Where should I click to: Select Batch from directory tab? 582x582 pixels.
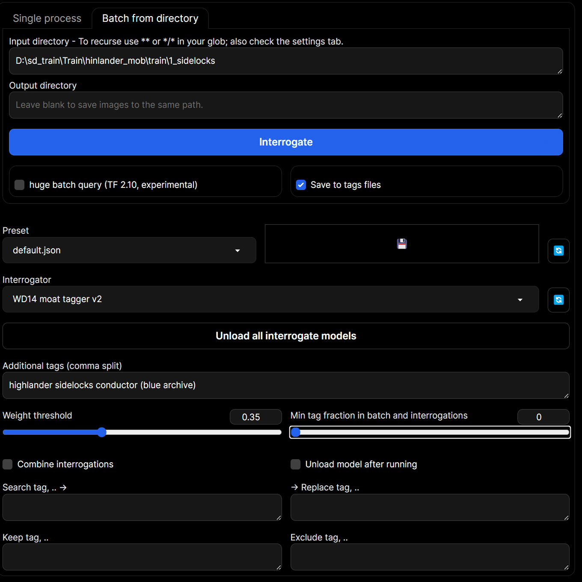tap(150, 18)
